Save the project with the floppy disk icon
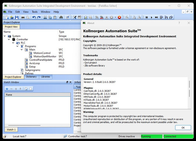 [x=17, y=17]
